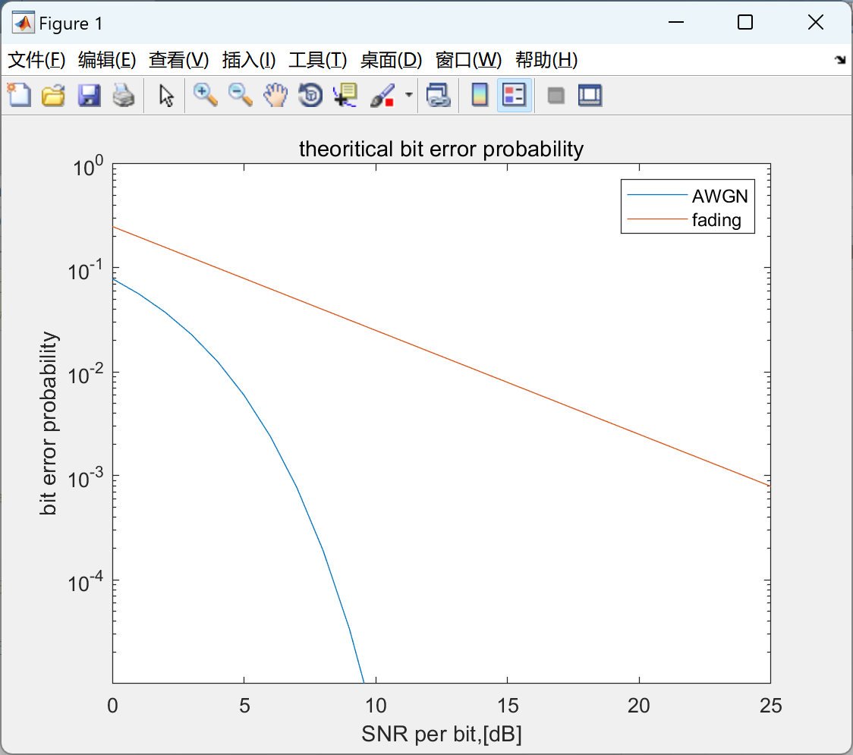The image size is (853, 755).
Task: Activate the Zoom Out magnifier tool
Action: tap(240, 95)
